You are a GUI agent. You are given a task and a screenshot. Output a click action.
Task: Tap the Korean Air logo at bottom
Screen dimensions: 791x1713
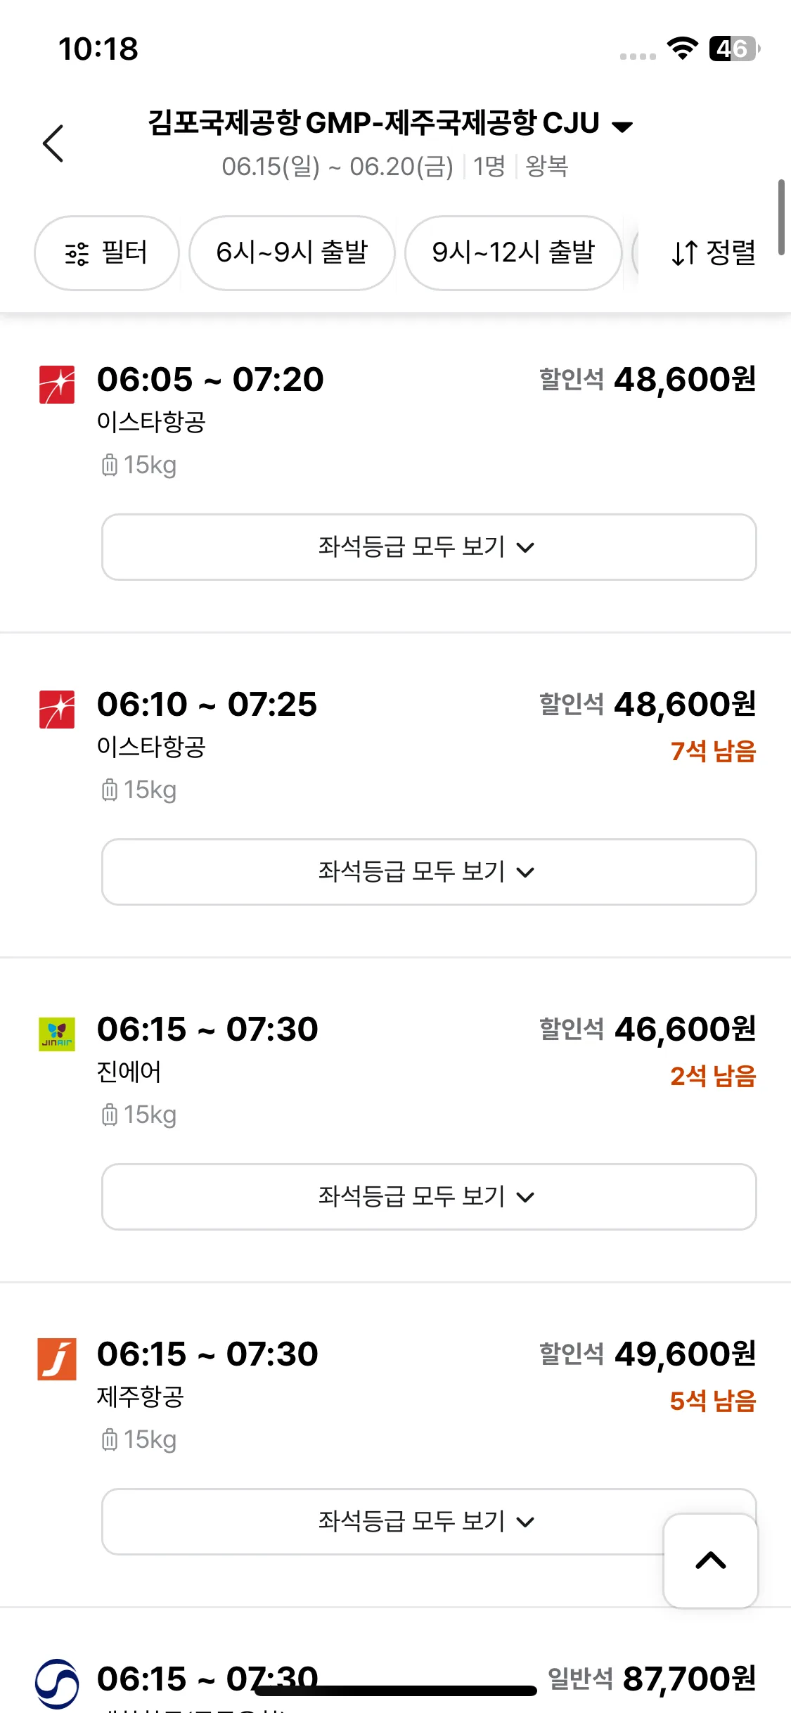57,1683
